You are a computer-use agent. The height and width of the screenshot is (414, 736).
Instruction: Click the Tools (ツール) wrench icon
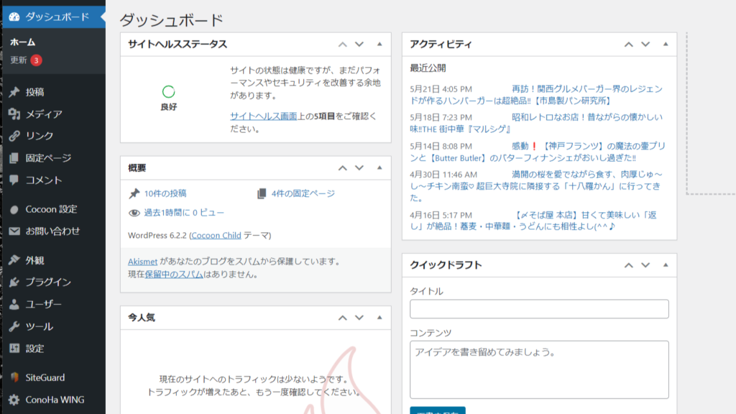[x=14, y=326]
